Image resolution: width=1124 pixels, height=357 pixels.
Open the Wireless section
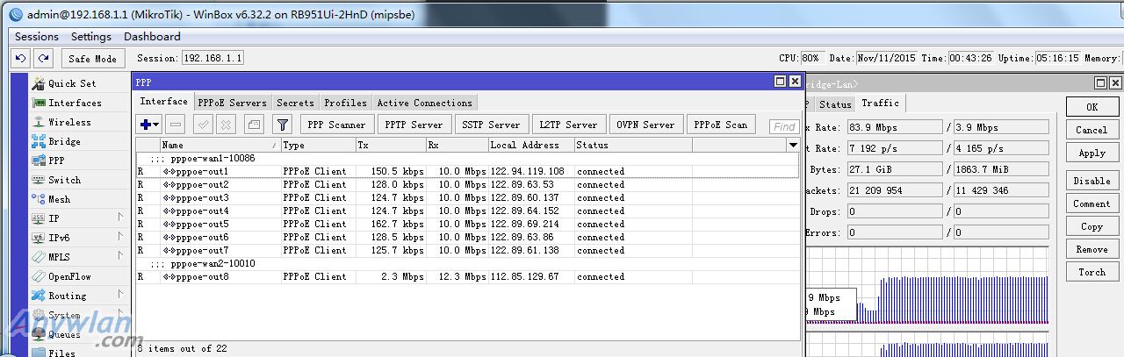click(x=69, y=122)
